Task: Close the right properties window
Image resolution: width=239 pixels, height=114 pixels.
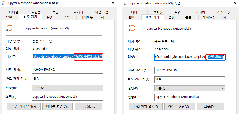Action: tap(235, 3)
